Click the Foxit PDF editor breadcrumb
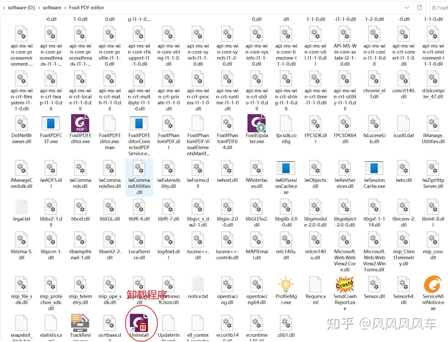448x342 pixels. (x=86, y=8)
